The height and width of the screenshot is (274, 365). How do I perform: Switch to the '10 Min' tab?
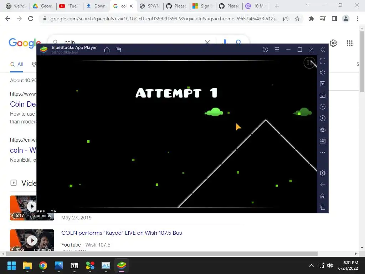pyautogui.click(x=256, y=6)
